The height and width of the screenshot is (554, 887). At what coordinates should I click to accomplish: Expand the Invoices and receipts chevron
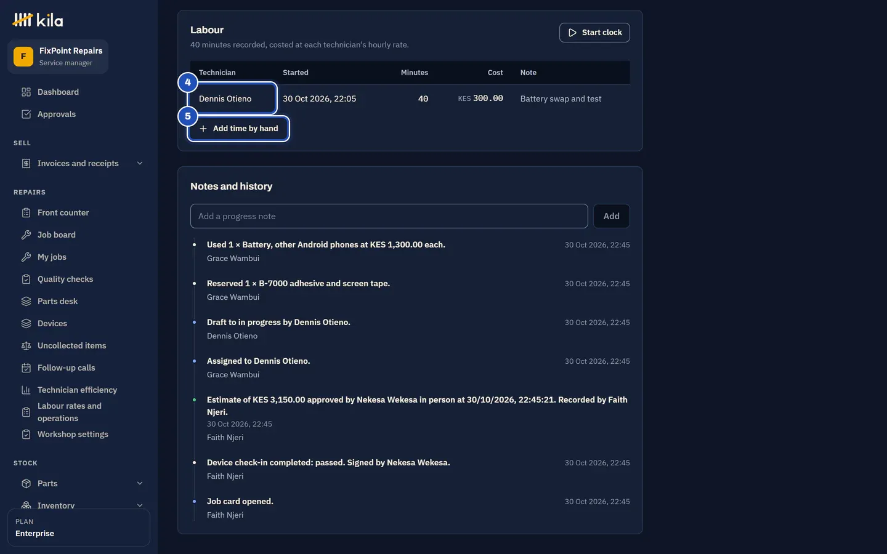tap(140, 164)
